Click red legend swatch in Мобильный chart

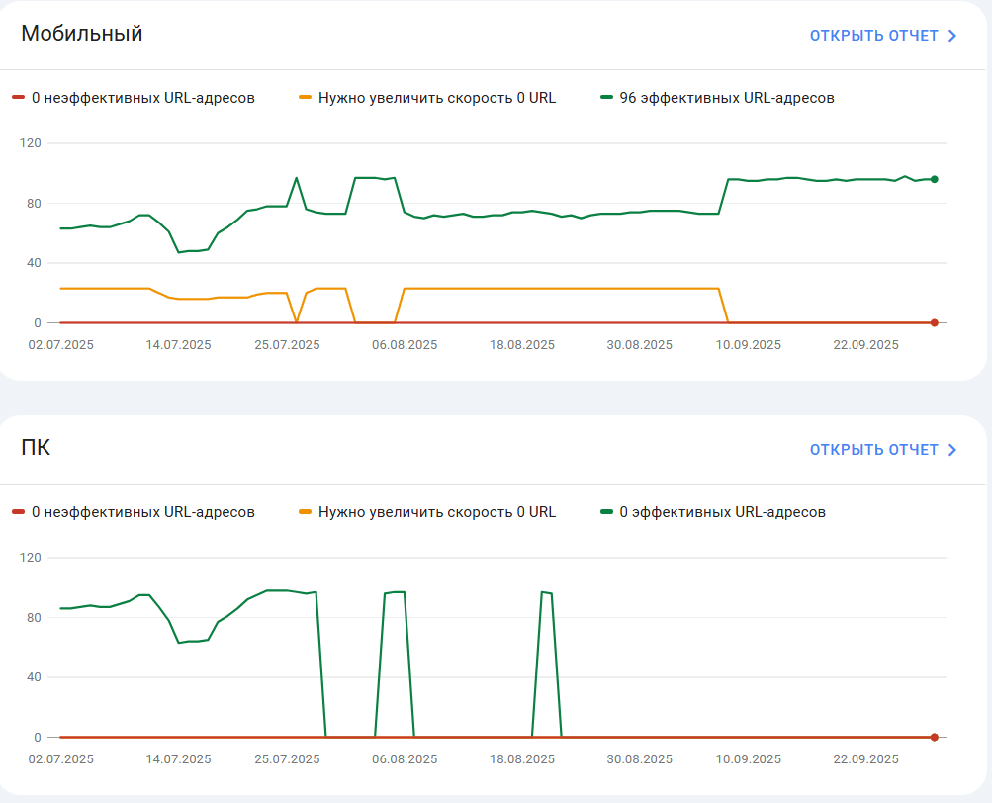click(19, 98)
